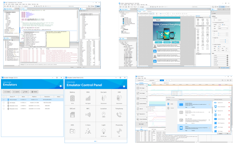Tick the first Wearable Circle emulator checkbox

click(4, 105)
